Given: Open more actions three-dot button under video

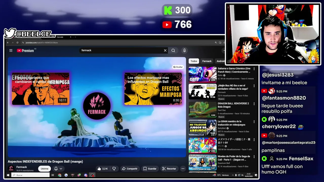Looking at the screenshot, I should [x=183, y=169].
